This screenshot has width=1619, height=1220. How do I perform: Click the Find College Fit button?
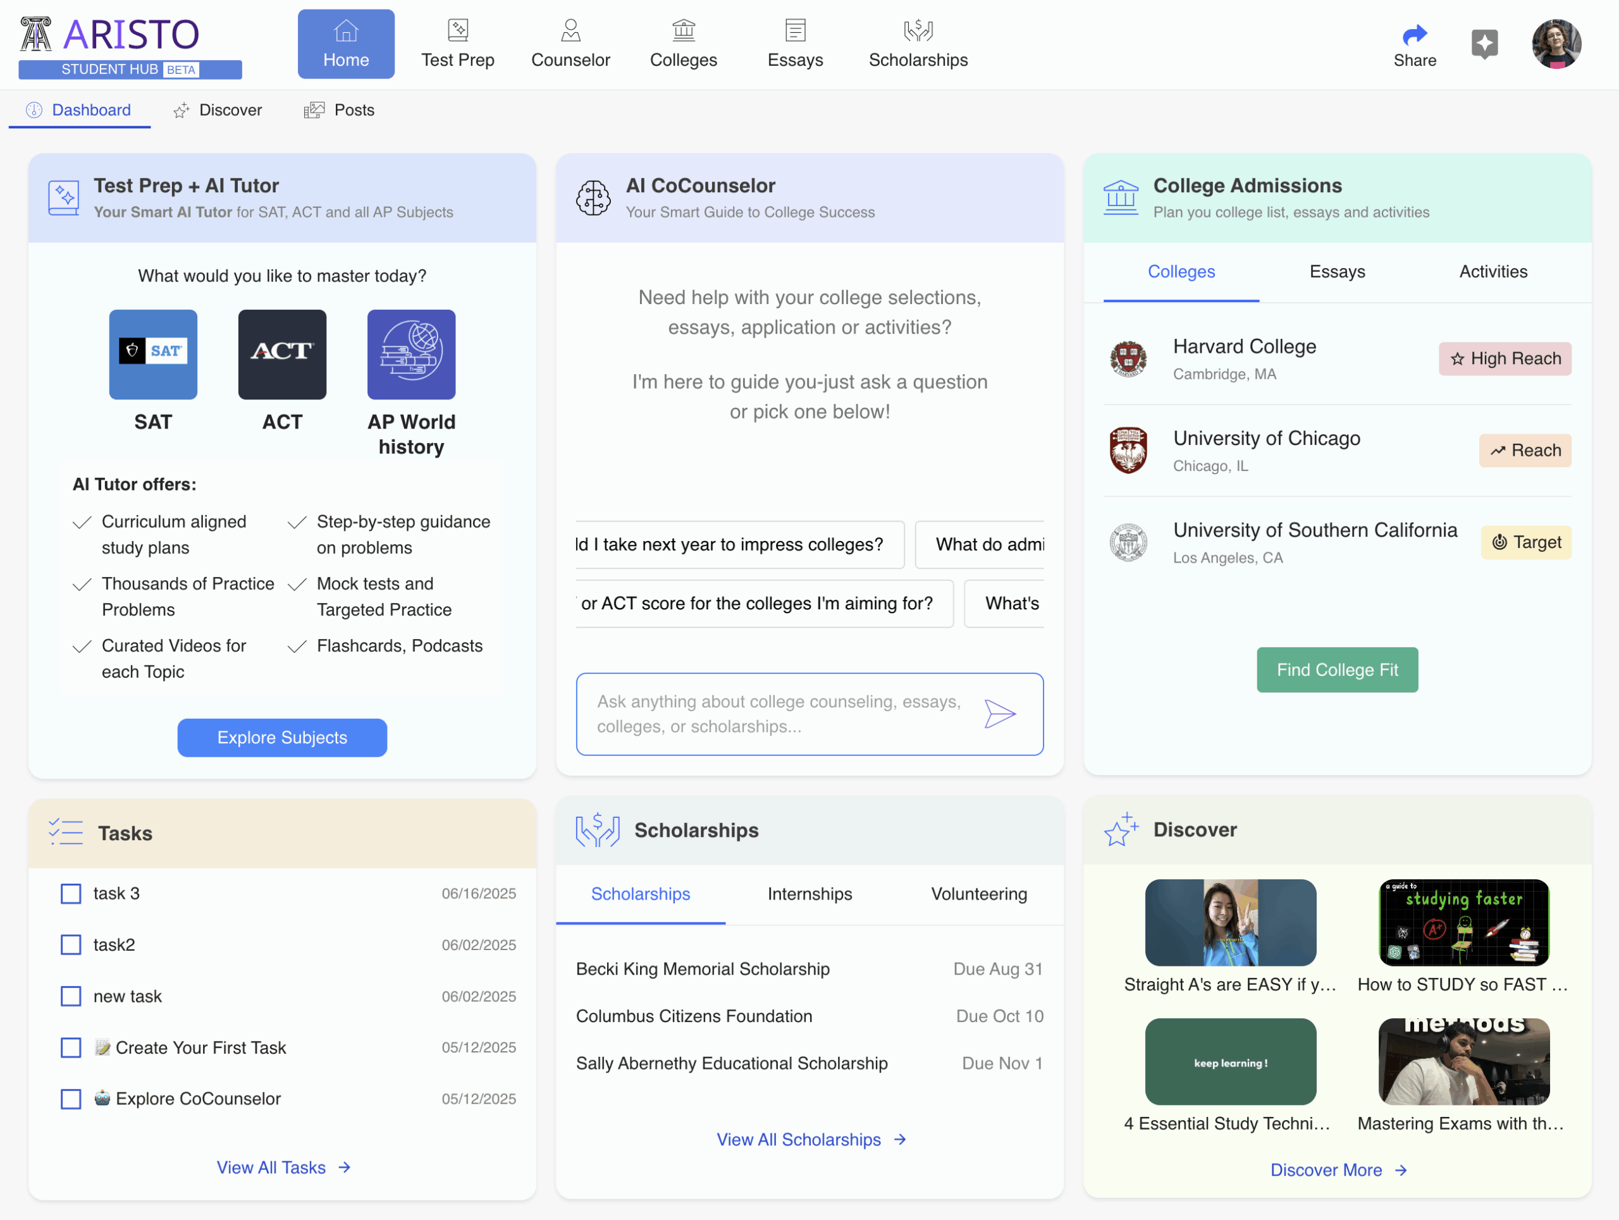coord(1336,669)
